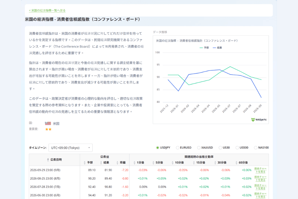This screenshot has width=298, height=199.
Task: Click the cell 2026-06-30 23:00 (6月)
Action: pos(45,195)
